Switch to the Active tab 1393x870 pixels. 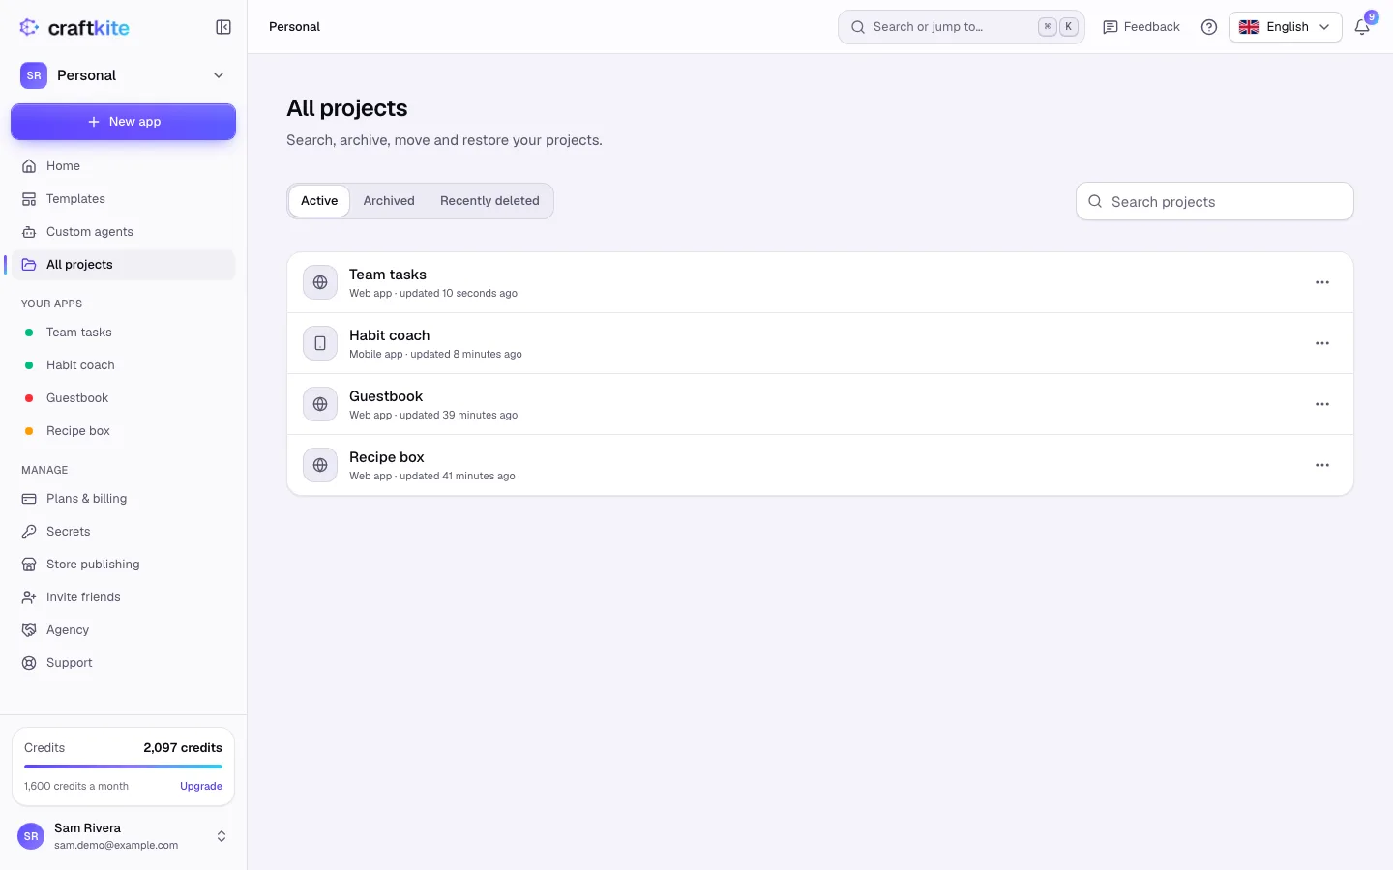pos(319,201)
